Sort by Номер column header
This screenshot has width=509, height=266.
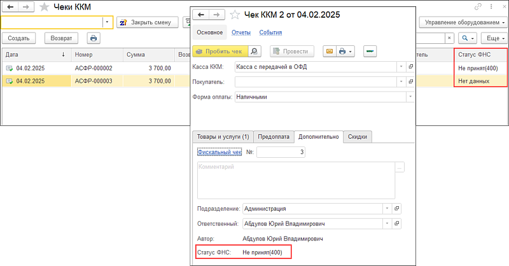pyautogui.click(x=97, y=55)
